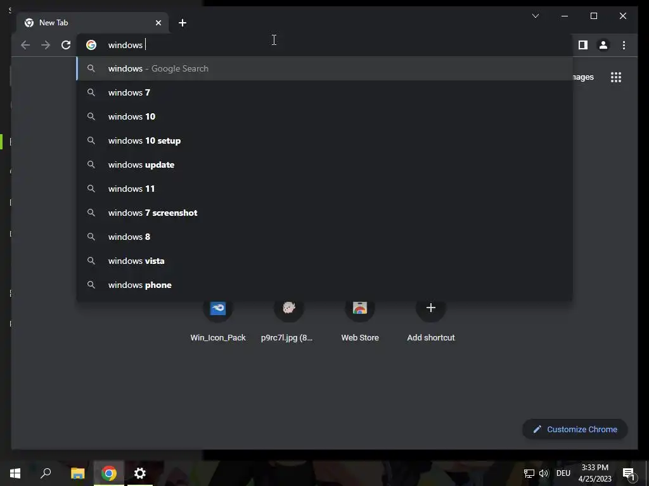The image size is (649, 486).
Task: Select the windows phone suggestion
Action: pos(325,285)
